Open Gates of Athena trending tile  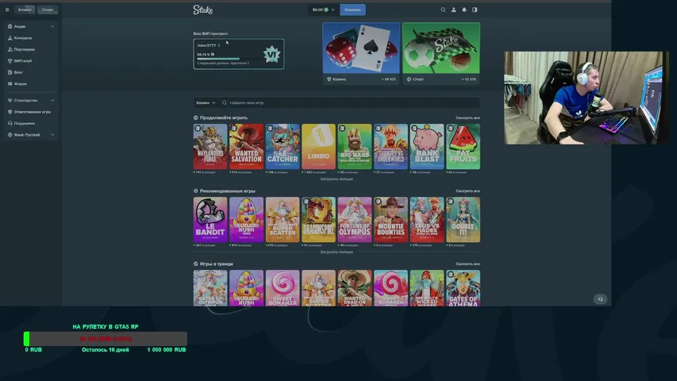pyautogui.click(x=463, y=288)
